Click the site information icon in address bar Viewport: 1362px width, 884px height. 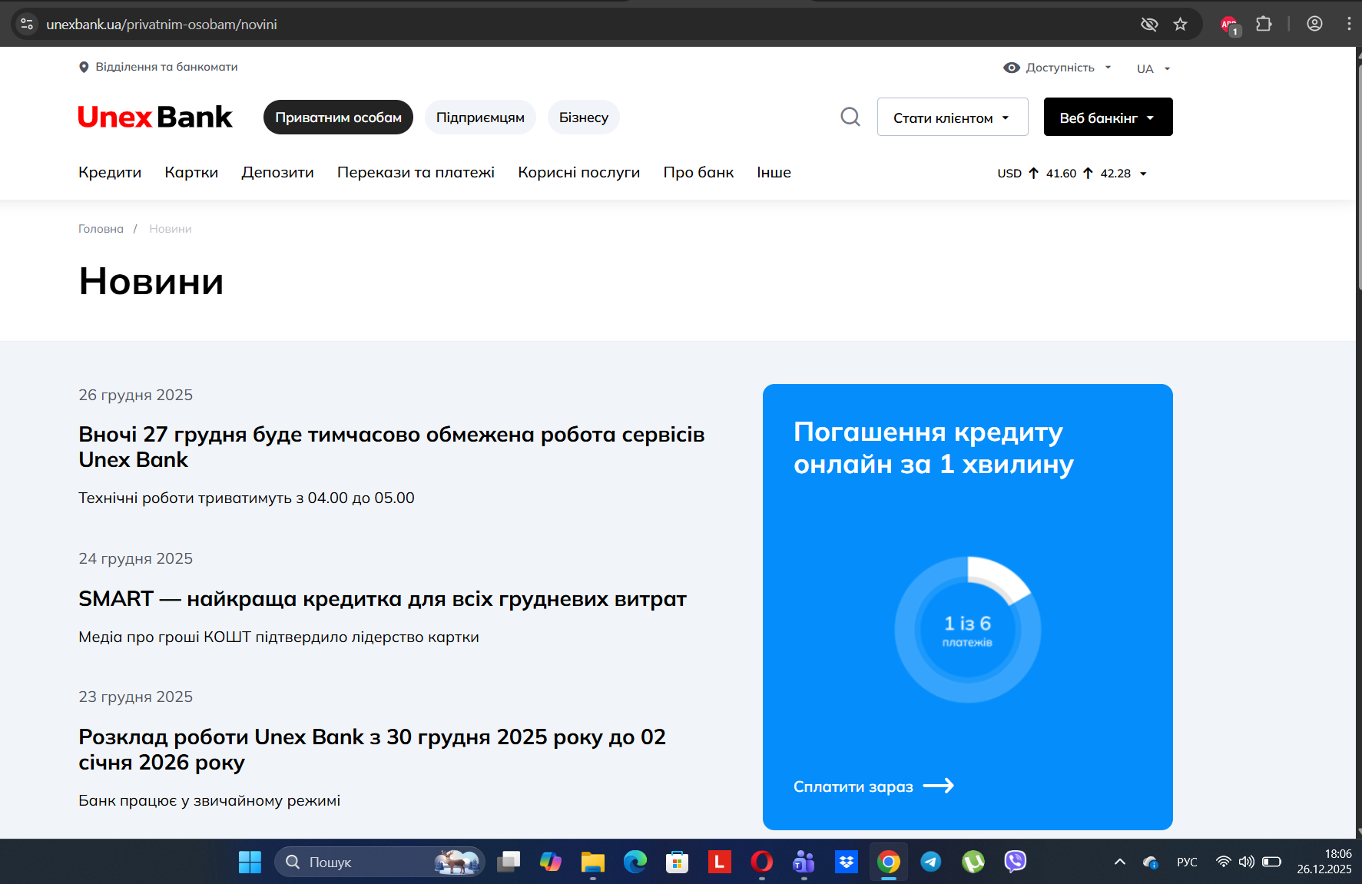point(27,24)
